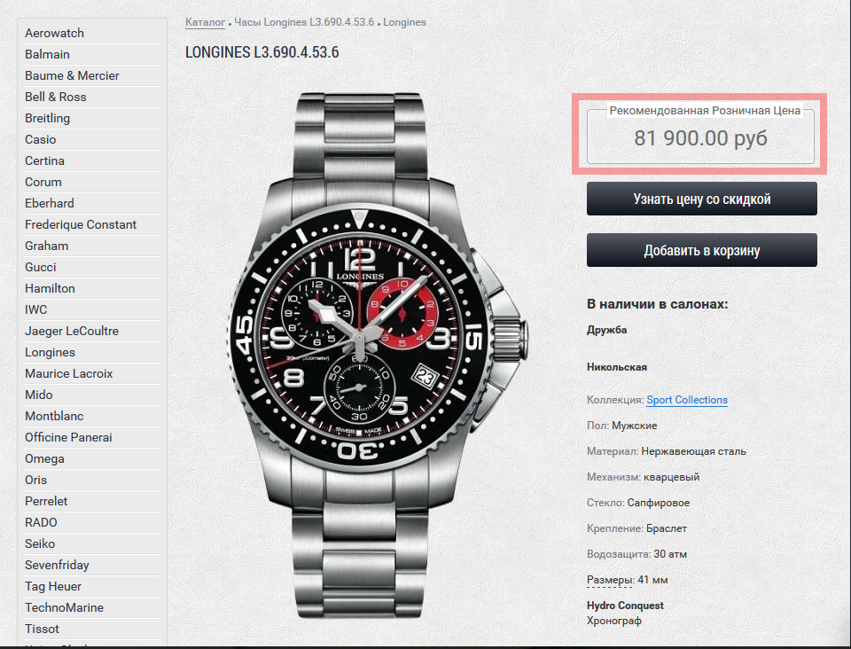Select the Никольская salon entry

click(x=617, y=367)
